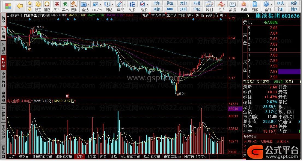Screen dimensions: 303x161
Task: Click the 陆港 button
Action: (x=197, y=3)
